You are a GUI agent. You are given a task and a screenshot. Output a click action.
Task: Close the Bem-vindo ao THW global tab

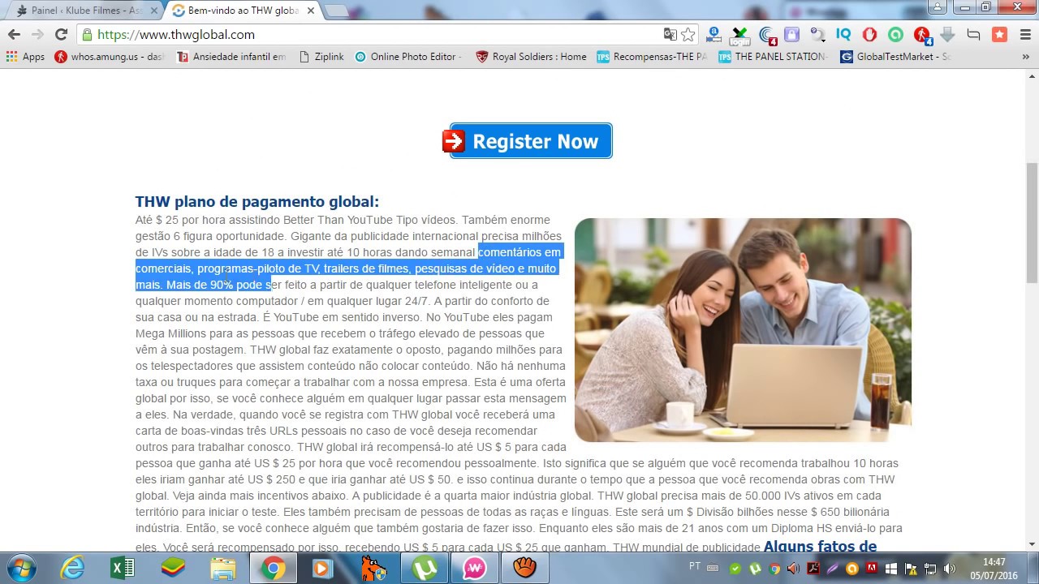(310, 11)
